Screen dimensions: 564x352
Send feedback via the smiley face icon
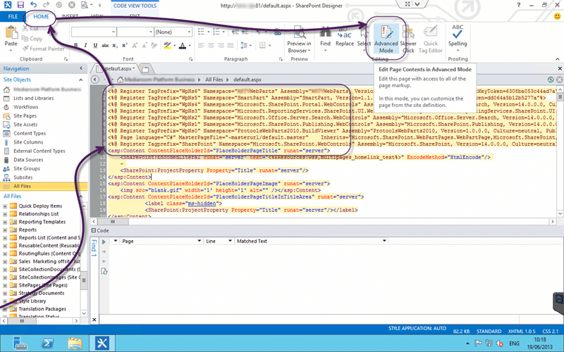coord(557,16)
